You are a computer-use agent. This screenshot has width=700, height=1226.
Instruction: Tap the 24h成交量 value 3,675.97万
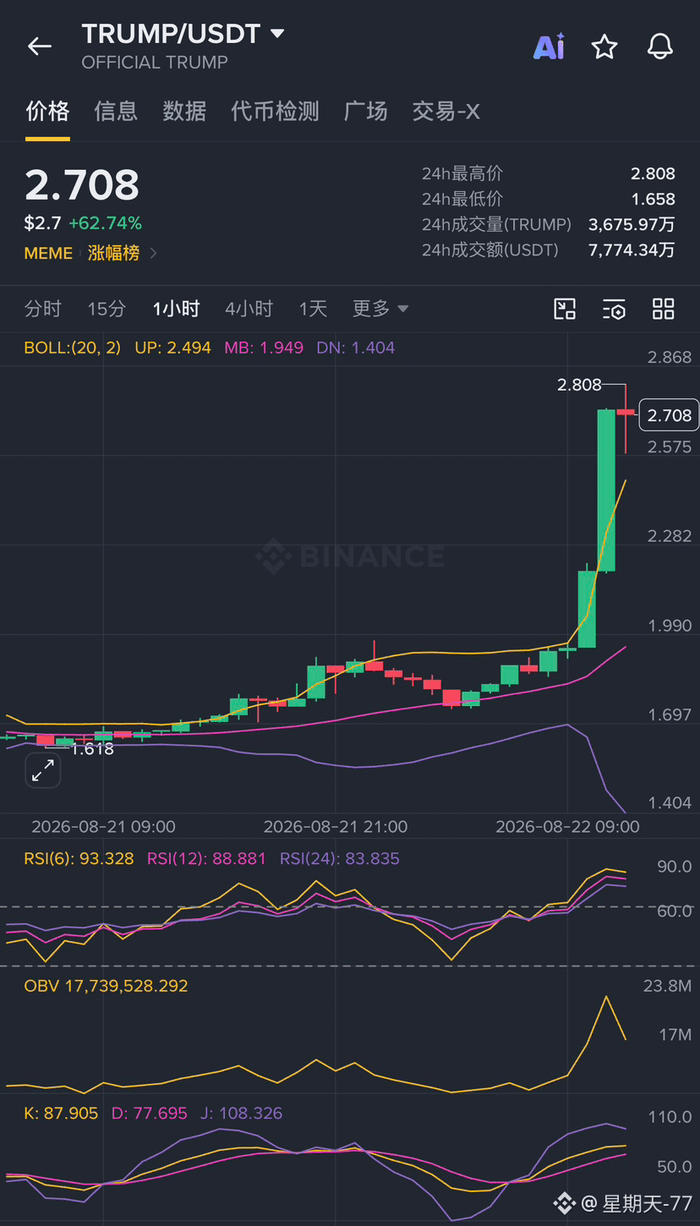point(632,224)
